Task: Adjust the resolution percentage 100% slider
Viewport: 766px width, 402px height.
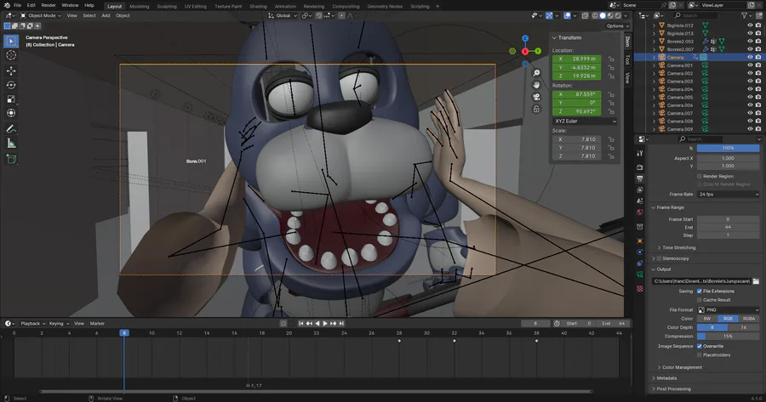Action: (x=729, y=148)
